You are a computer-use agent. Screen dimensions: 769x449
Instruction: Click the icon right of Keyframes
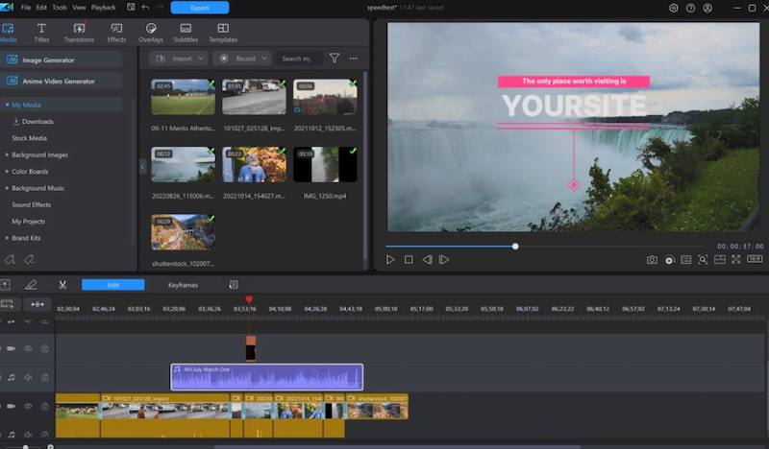tap(234, 285)
